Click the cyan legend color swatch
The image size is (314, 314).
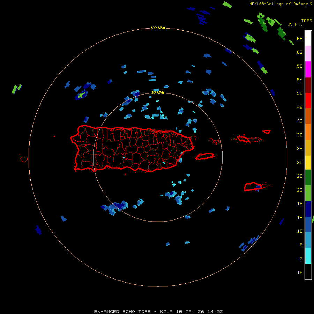[308, 256]
